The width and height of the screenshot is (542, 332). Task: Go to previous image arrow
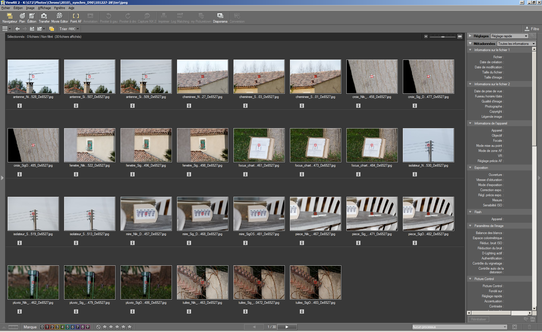pos(254,327)
